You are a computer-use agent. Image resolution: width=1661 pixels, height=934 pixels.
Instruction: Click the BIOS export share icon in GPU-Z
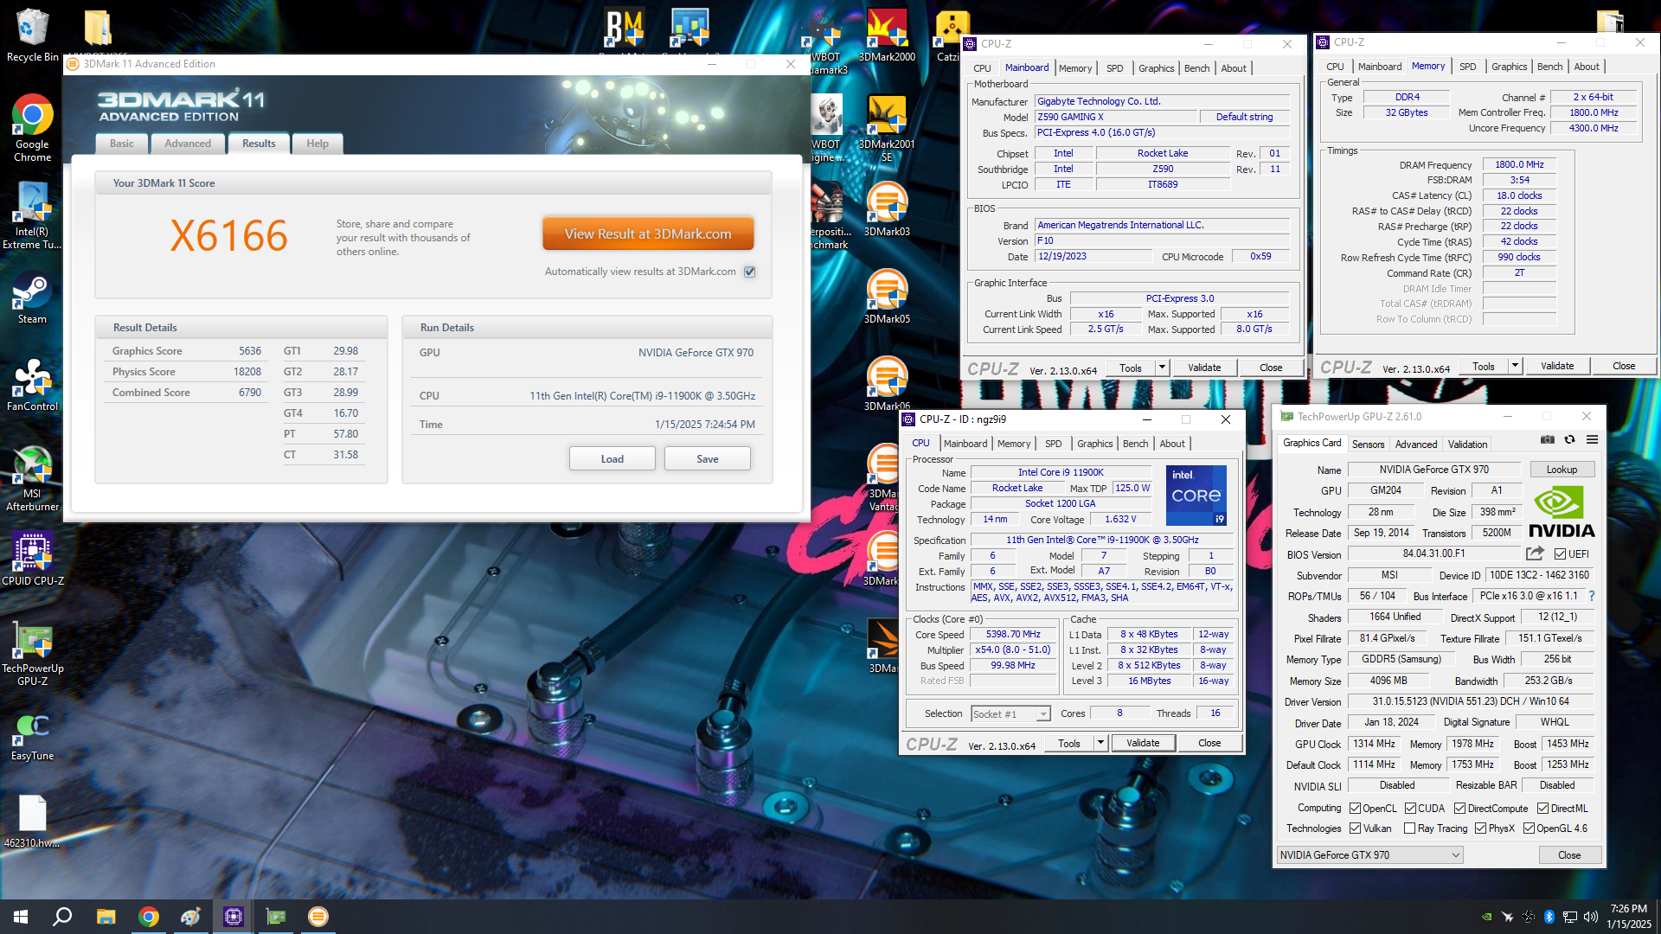[x=1535, y=553]
